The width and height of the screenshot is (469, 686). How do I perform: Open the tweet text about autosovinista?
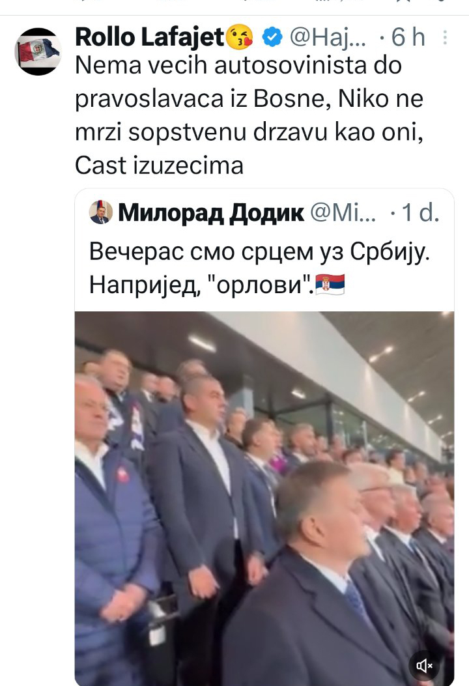(x=249, y=115)
